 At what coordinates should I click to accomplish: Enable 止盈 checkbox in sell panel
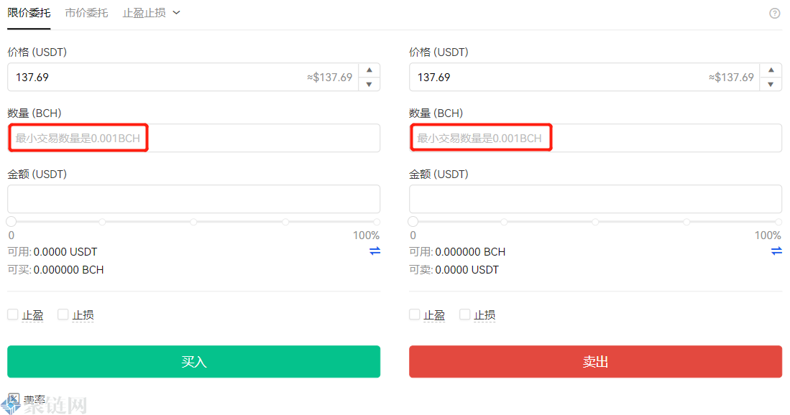(414, 314)
